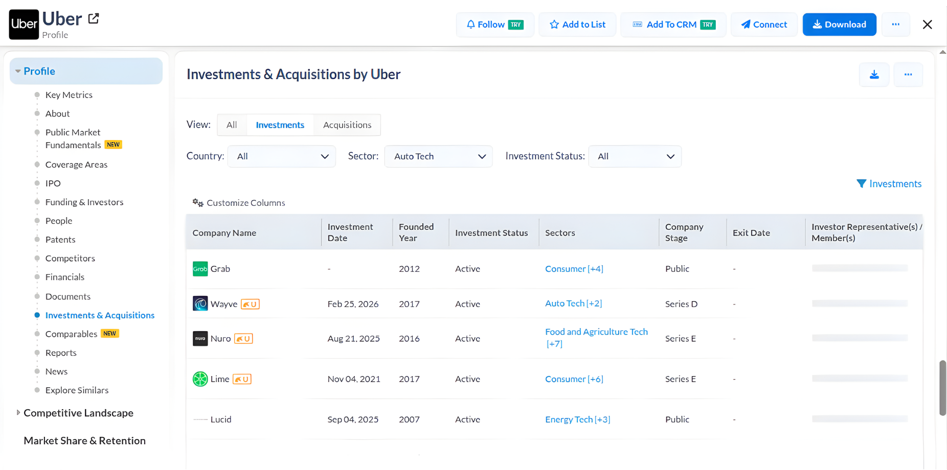Open Grab company name
The height and width of the screenshot is (470, 947).
pyautogui.click(x=220, y=269)
